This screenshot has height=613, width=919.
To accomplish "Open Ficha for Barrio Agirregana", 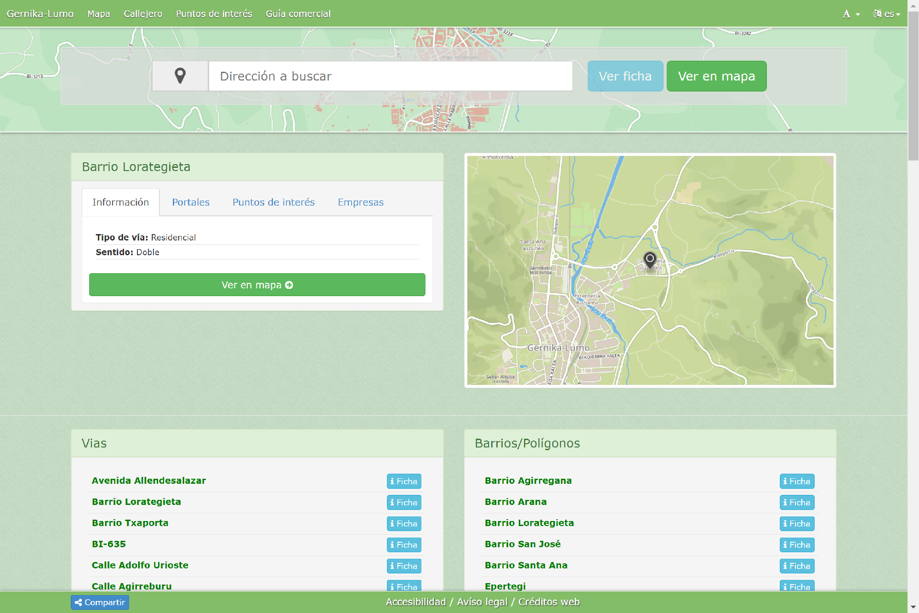I will tap(797, 481).
